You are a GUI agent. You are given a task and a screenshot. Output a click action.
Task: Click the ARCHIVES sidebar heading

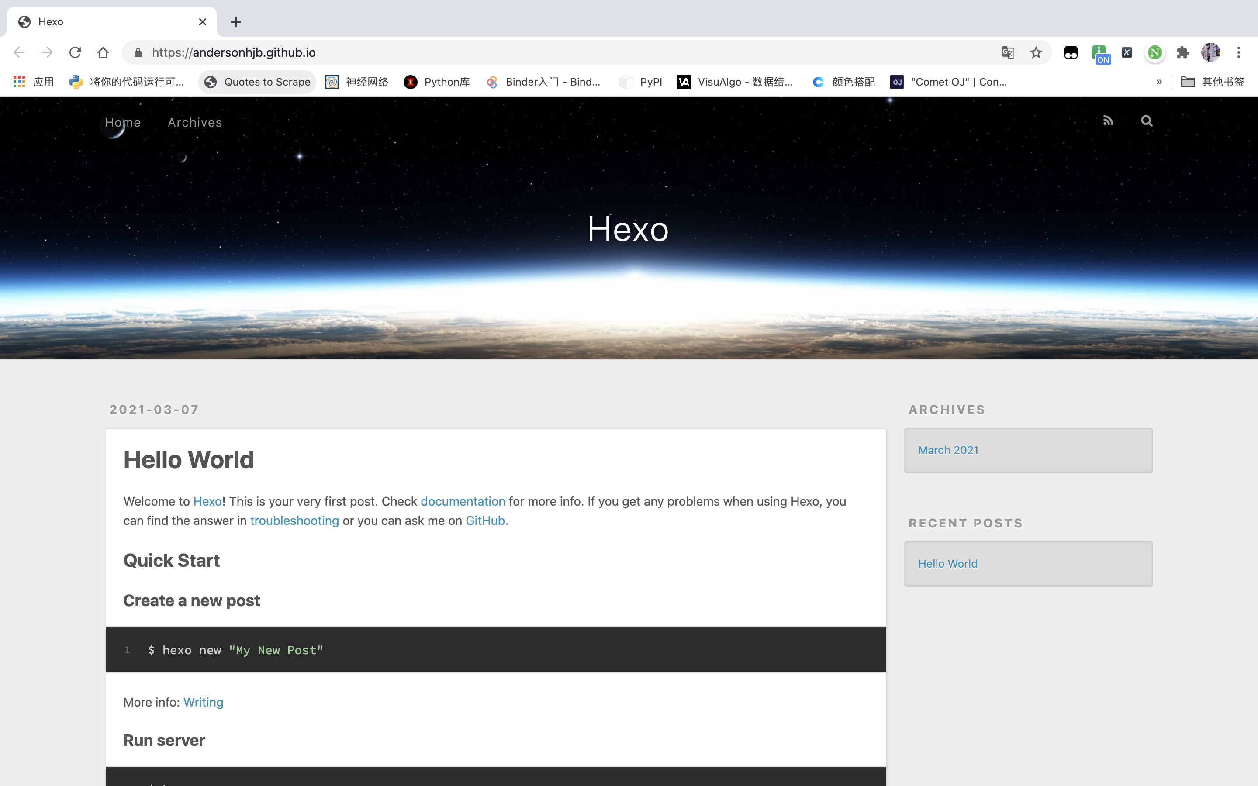[x=947, y=410]
